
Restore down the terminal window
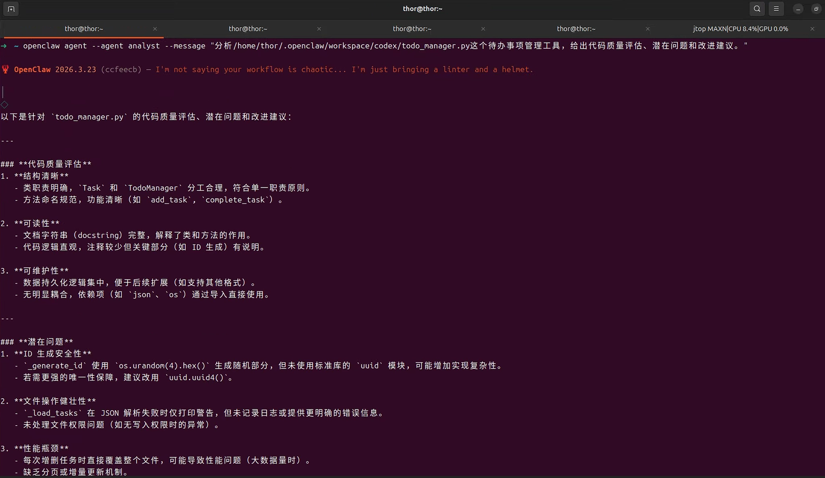[816, 9]
